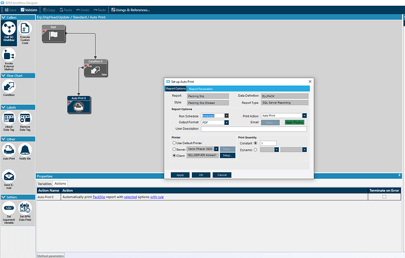Click Redo in the toolbar

tap(100, 10)
